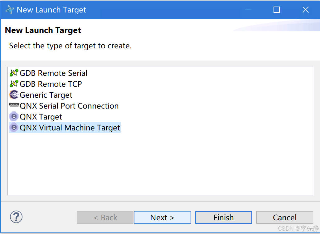Click the GDB Remote Serial icon

(14, 73)
